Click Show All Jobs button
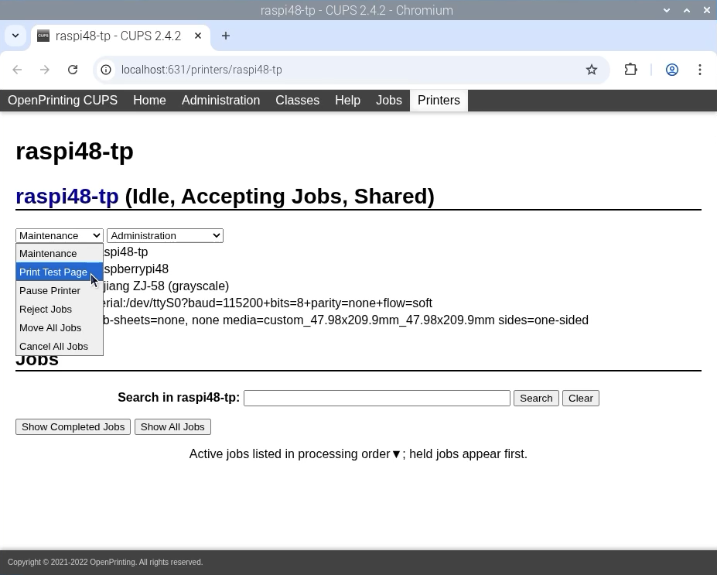The image size is (717, 575). (x=172, y=426)
